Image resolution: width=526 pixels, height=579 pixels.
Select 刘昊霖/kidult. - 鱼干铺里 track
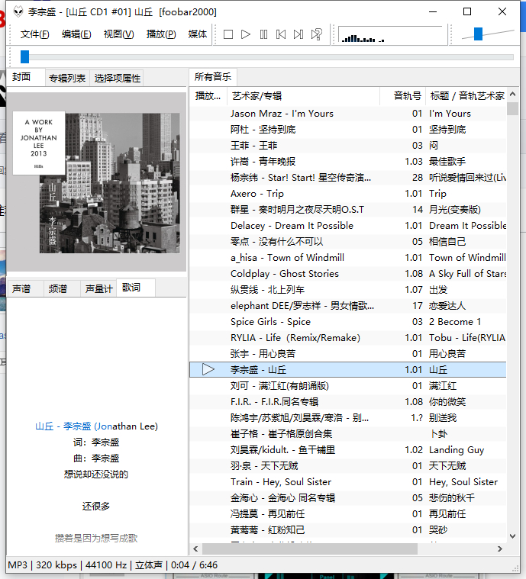pos(348,450)
